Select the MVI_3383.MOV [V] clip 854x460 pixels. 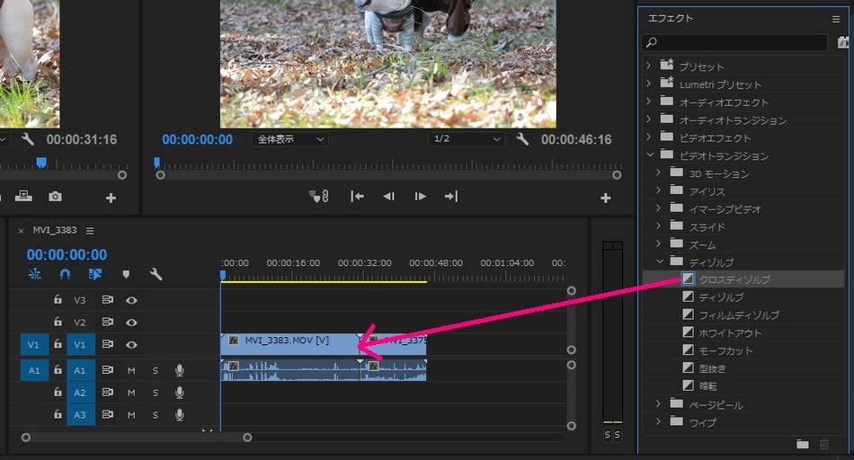point(289,344)
